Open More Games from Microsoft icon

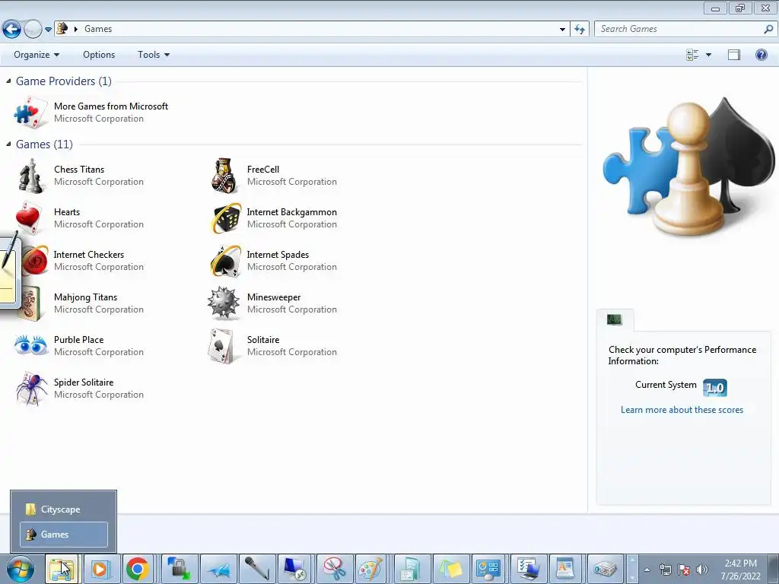(x=30, y=113)
